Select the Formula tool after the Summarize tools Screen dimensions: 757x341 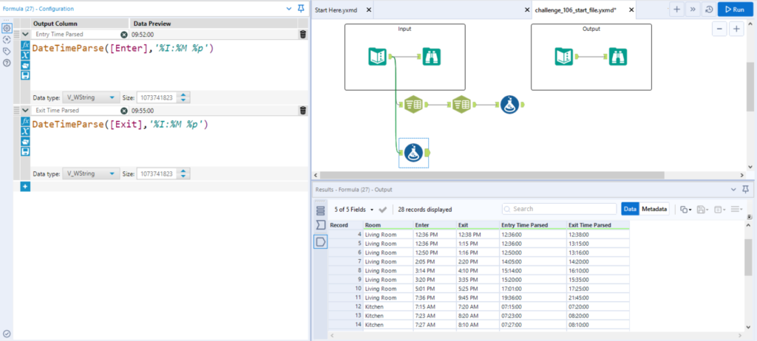pyautogui.click(x=509, y=106)
